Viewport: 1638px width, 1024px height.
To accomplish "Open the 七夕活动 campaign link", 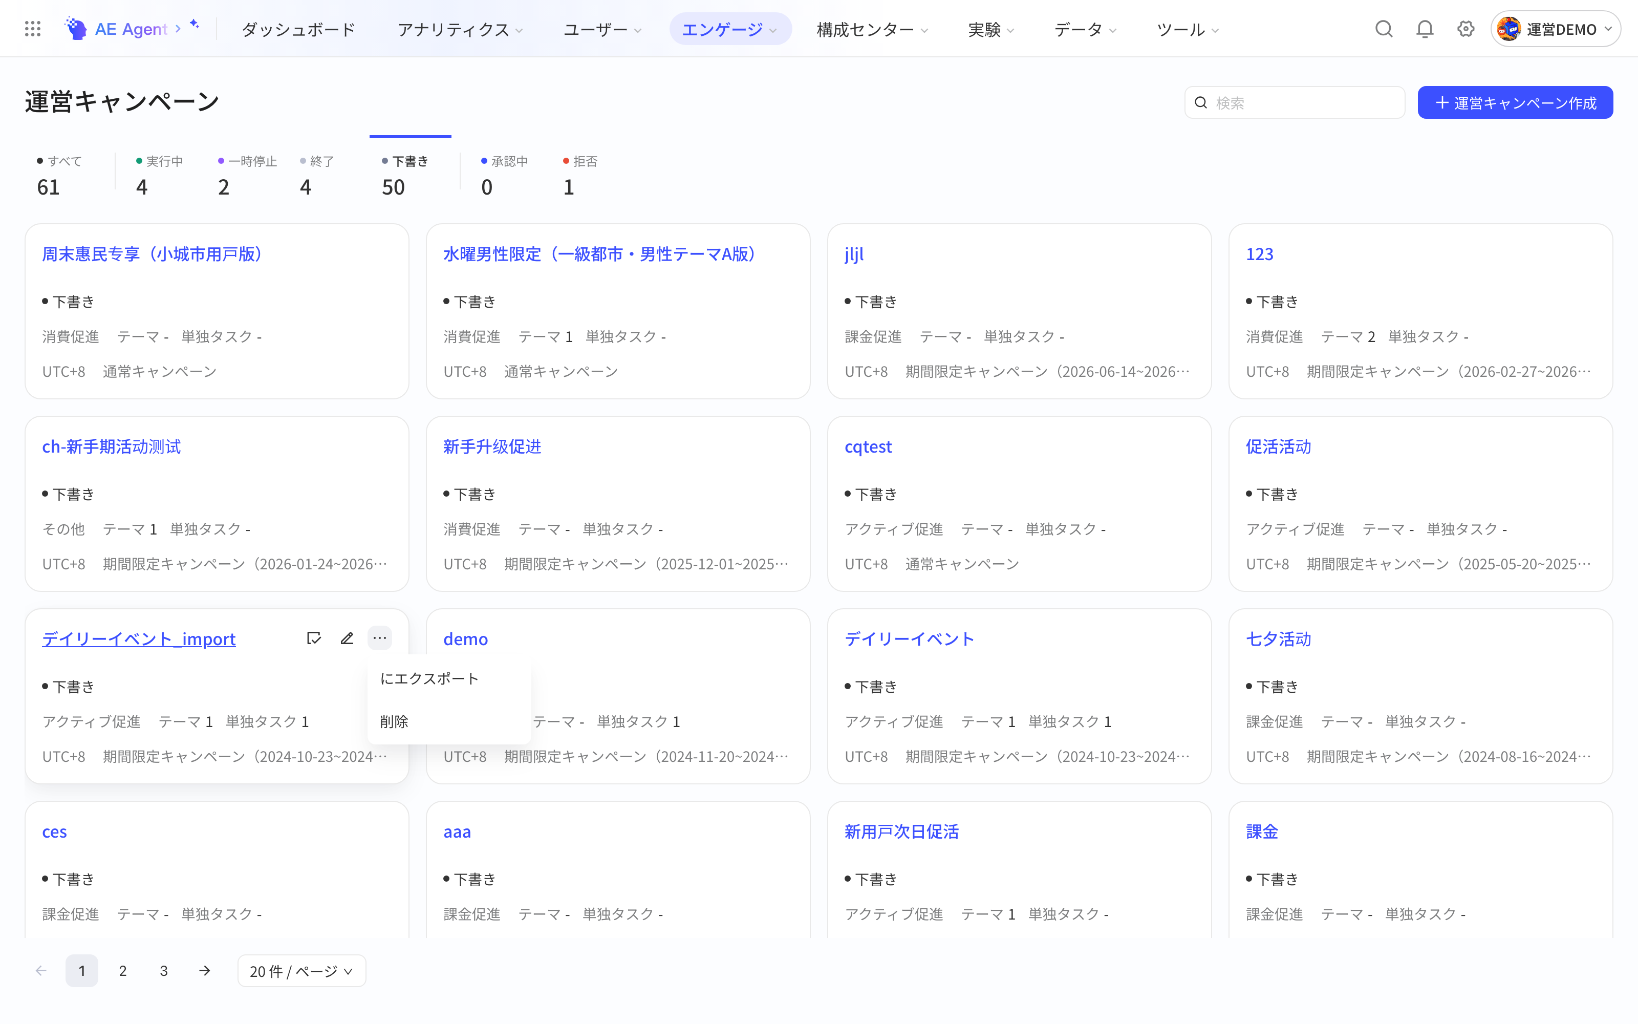I will 1278,638.
